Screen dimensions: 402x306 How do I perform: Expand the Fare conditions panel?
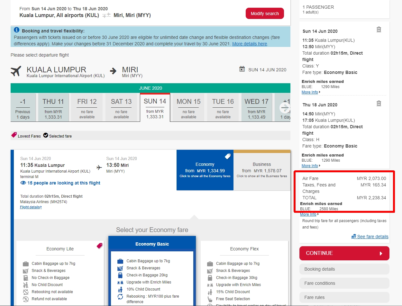point(344,283)
